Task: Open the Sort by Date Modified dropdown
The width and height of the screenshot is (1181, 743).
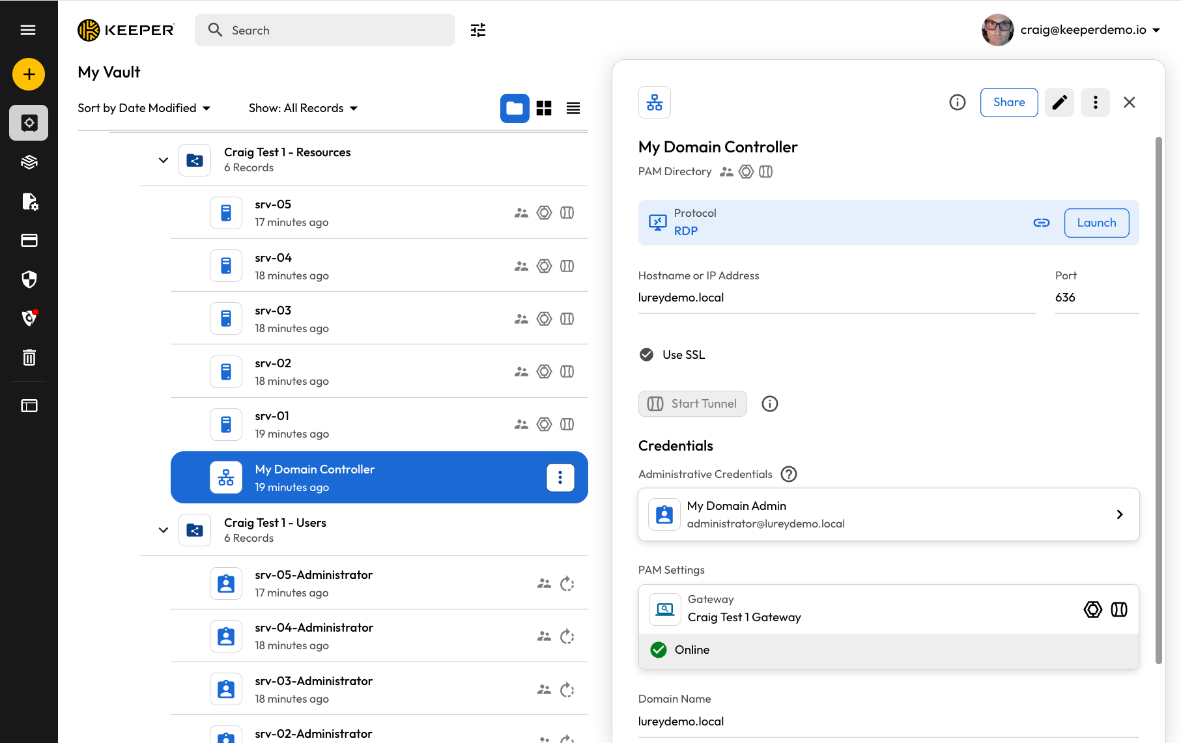Action: tap(143, 108)
